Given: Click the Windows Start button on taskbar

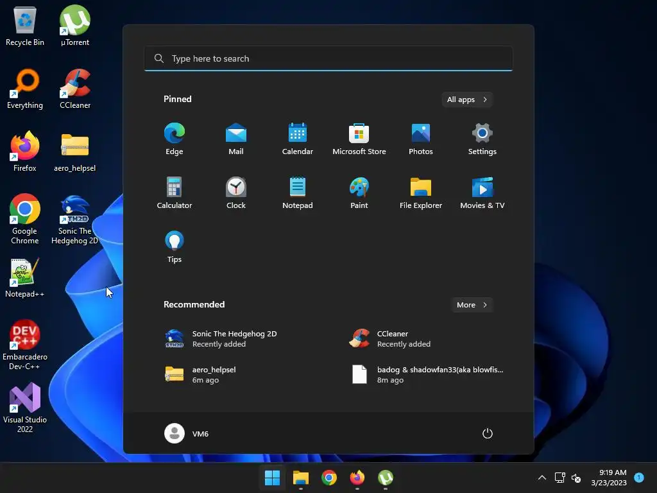Looking at the screenshot, I should [272, 478].
